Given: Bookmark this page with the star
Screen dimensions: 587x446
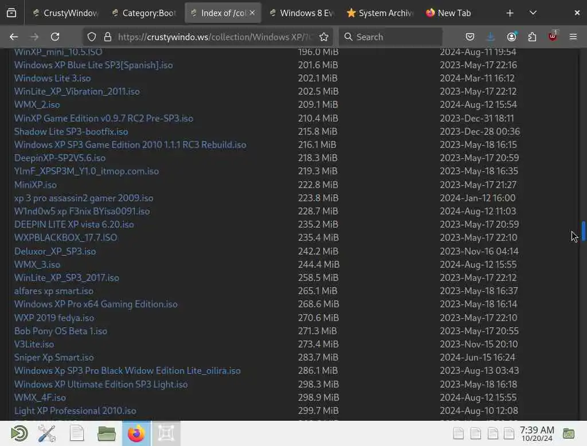Looking at the screenshot, I should tap(324, 37).
